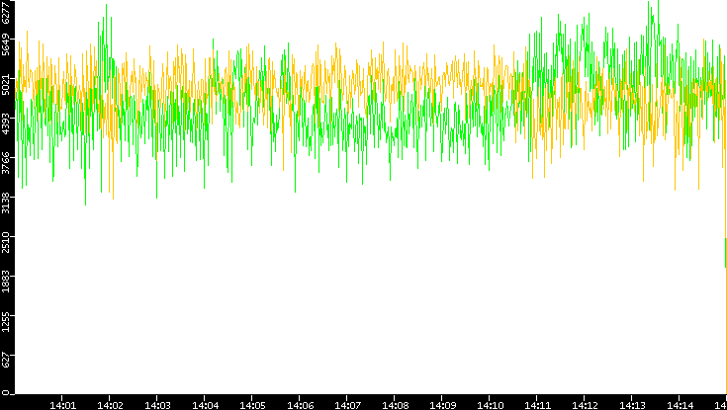Click the 14:01 time axis label
The image size is (727, 410).
(x=62, y=405)
